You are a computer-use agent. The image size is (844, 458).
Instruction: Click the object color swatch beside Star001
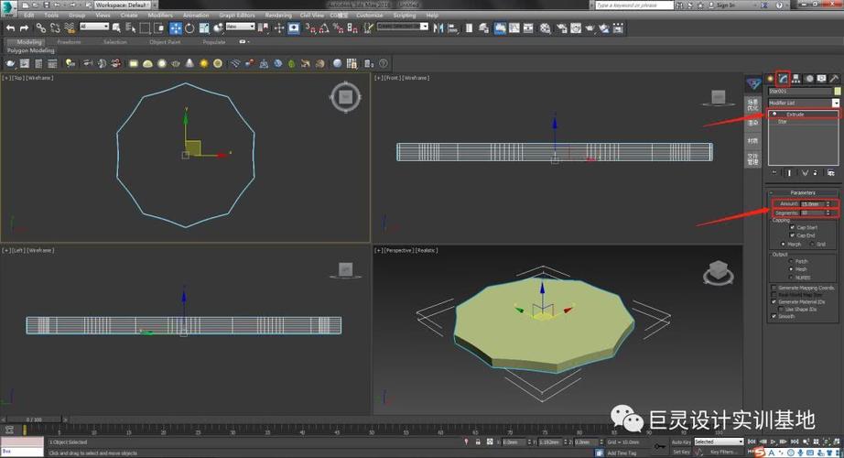point(837,92)
